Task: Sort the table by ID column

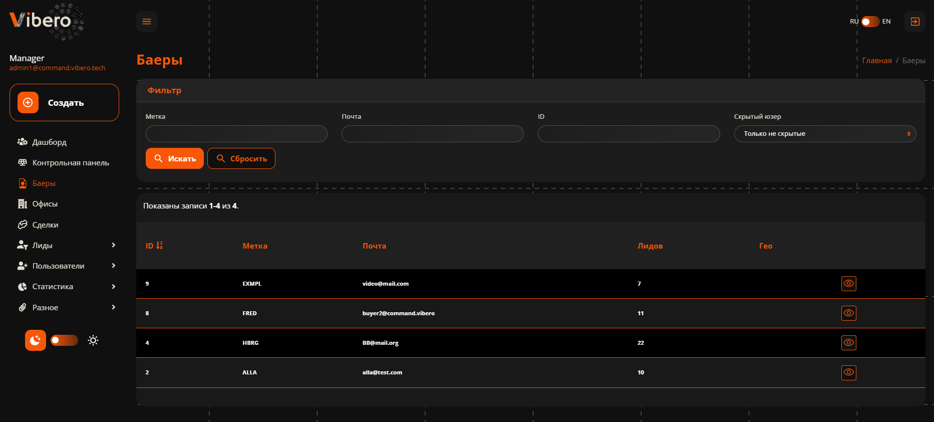Action: [154, 246]
